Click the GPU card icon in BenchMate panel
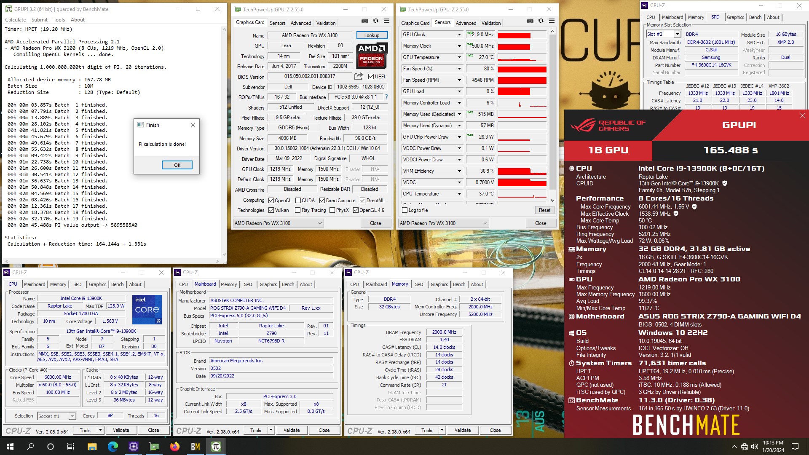 [571, 279]
